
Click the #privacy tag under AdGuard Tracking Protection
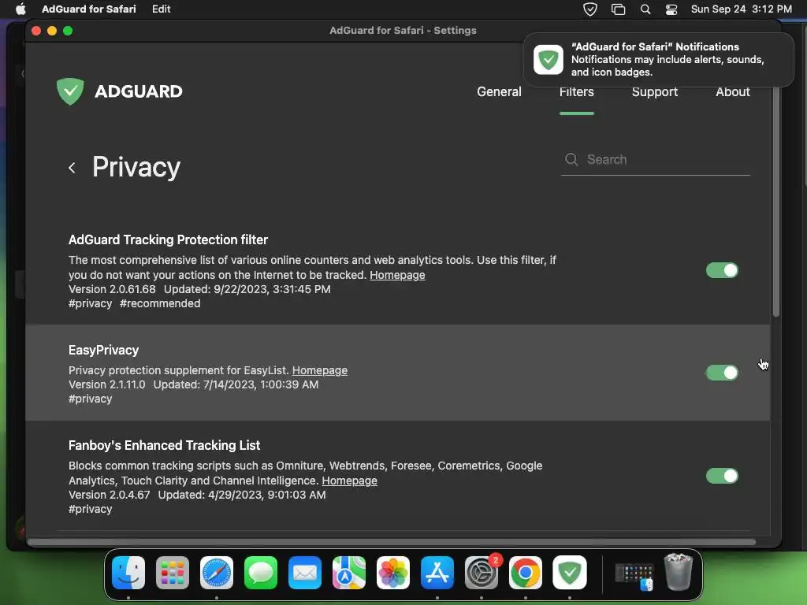[x=90, y=303]
